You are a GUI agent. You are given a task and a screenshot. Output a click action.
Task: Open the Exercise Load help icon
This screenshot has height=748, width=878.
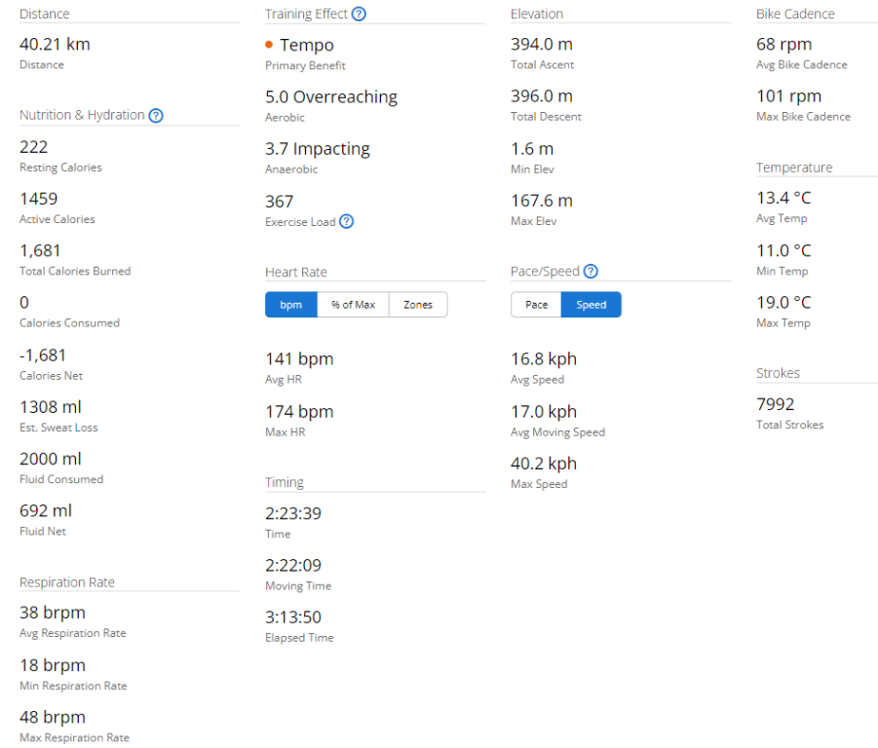(346, 222)
